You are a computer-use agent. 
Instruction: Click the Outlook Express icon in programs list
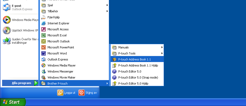(x=44, y=59)
